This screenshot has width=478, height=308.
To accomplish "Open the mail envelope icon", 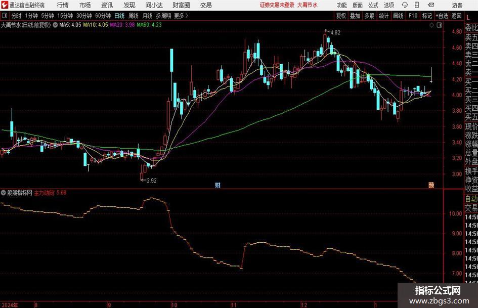I will [431, 5].
